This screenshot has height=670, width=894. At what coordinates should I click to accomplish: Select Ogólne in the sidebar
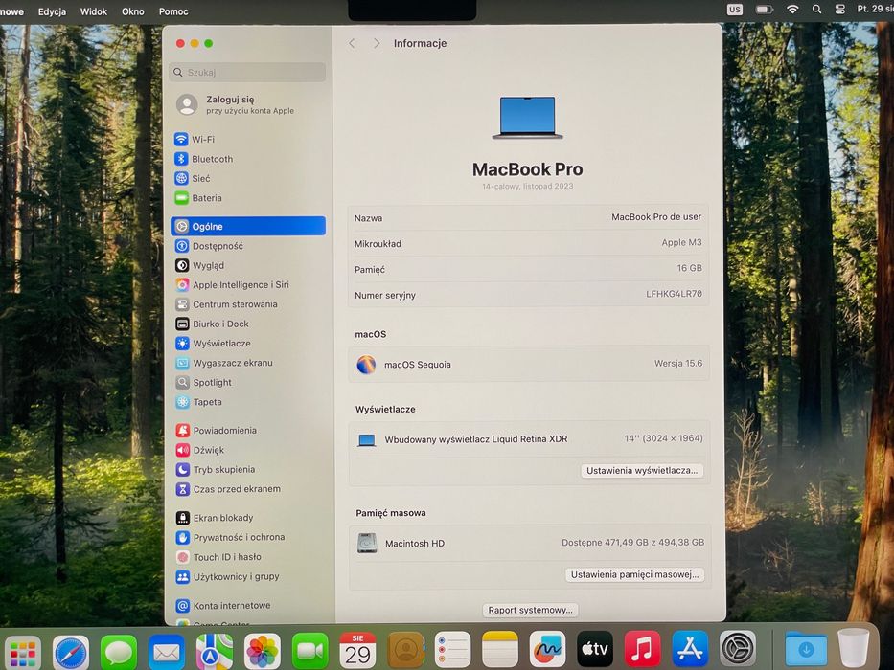[248, 226]
